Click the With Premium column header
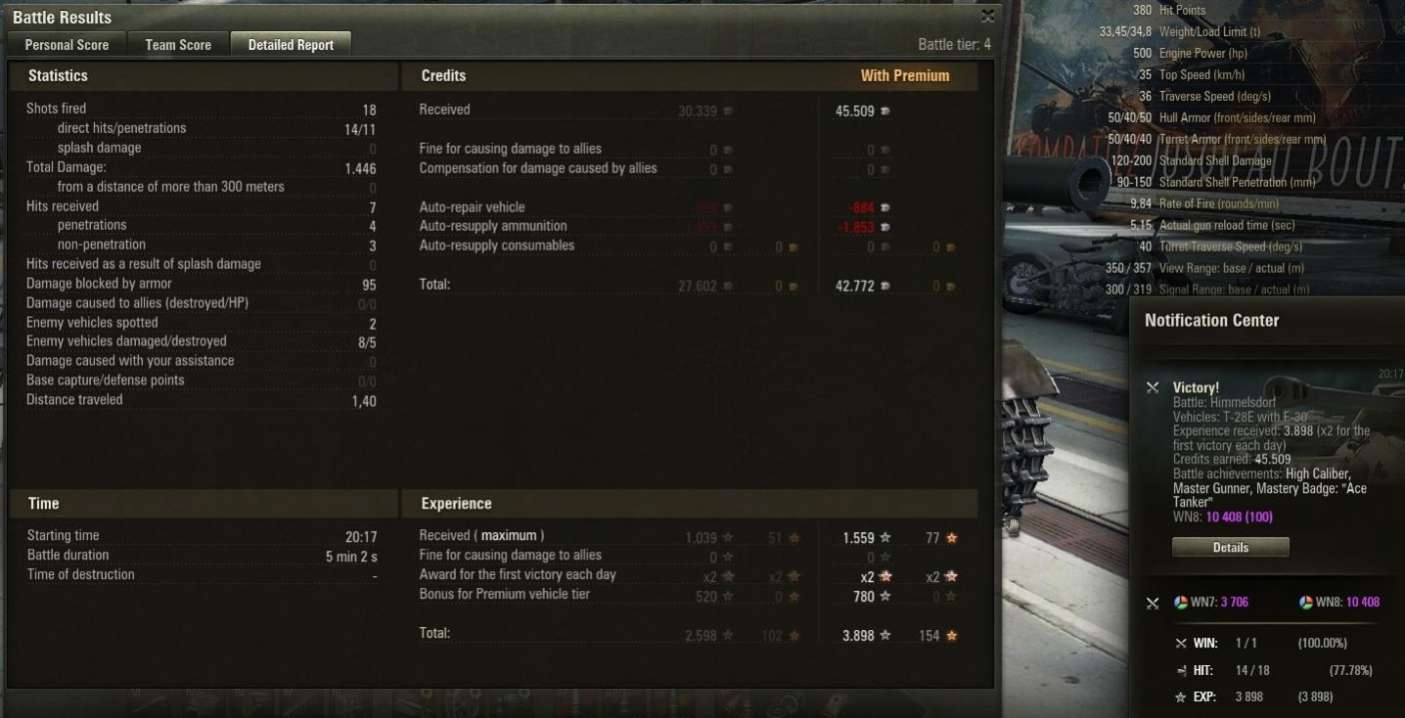1405x718 pixels. click(905, 75)
